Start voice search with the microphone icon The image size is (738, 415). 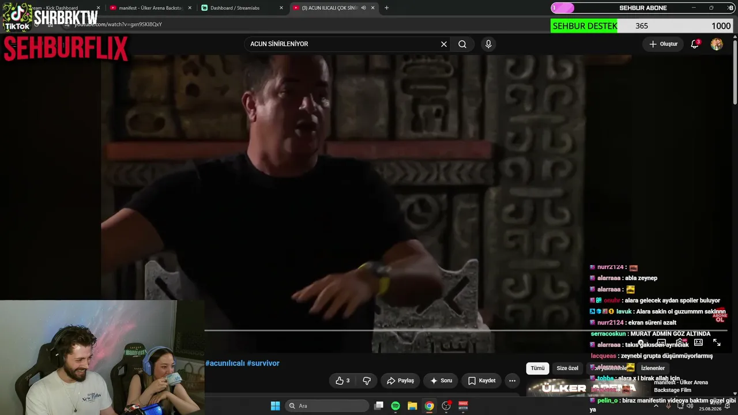click(x=488, y=44)
